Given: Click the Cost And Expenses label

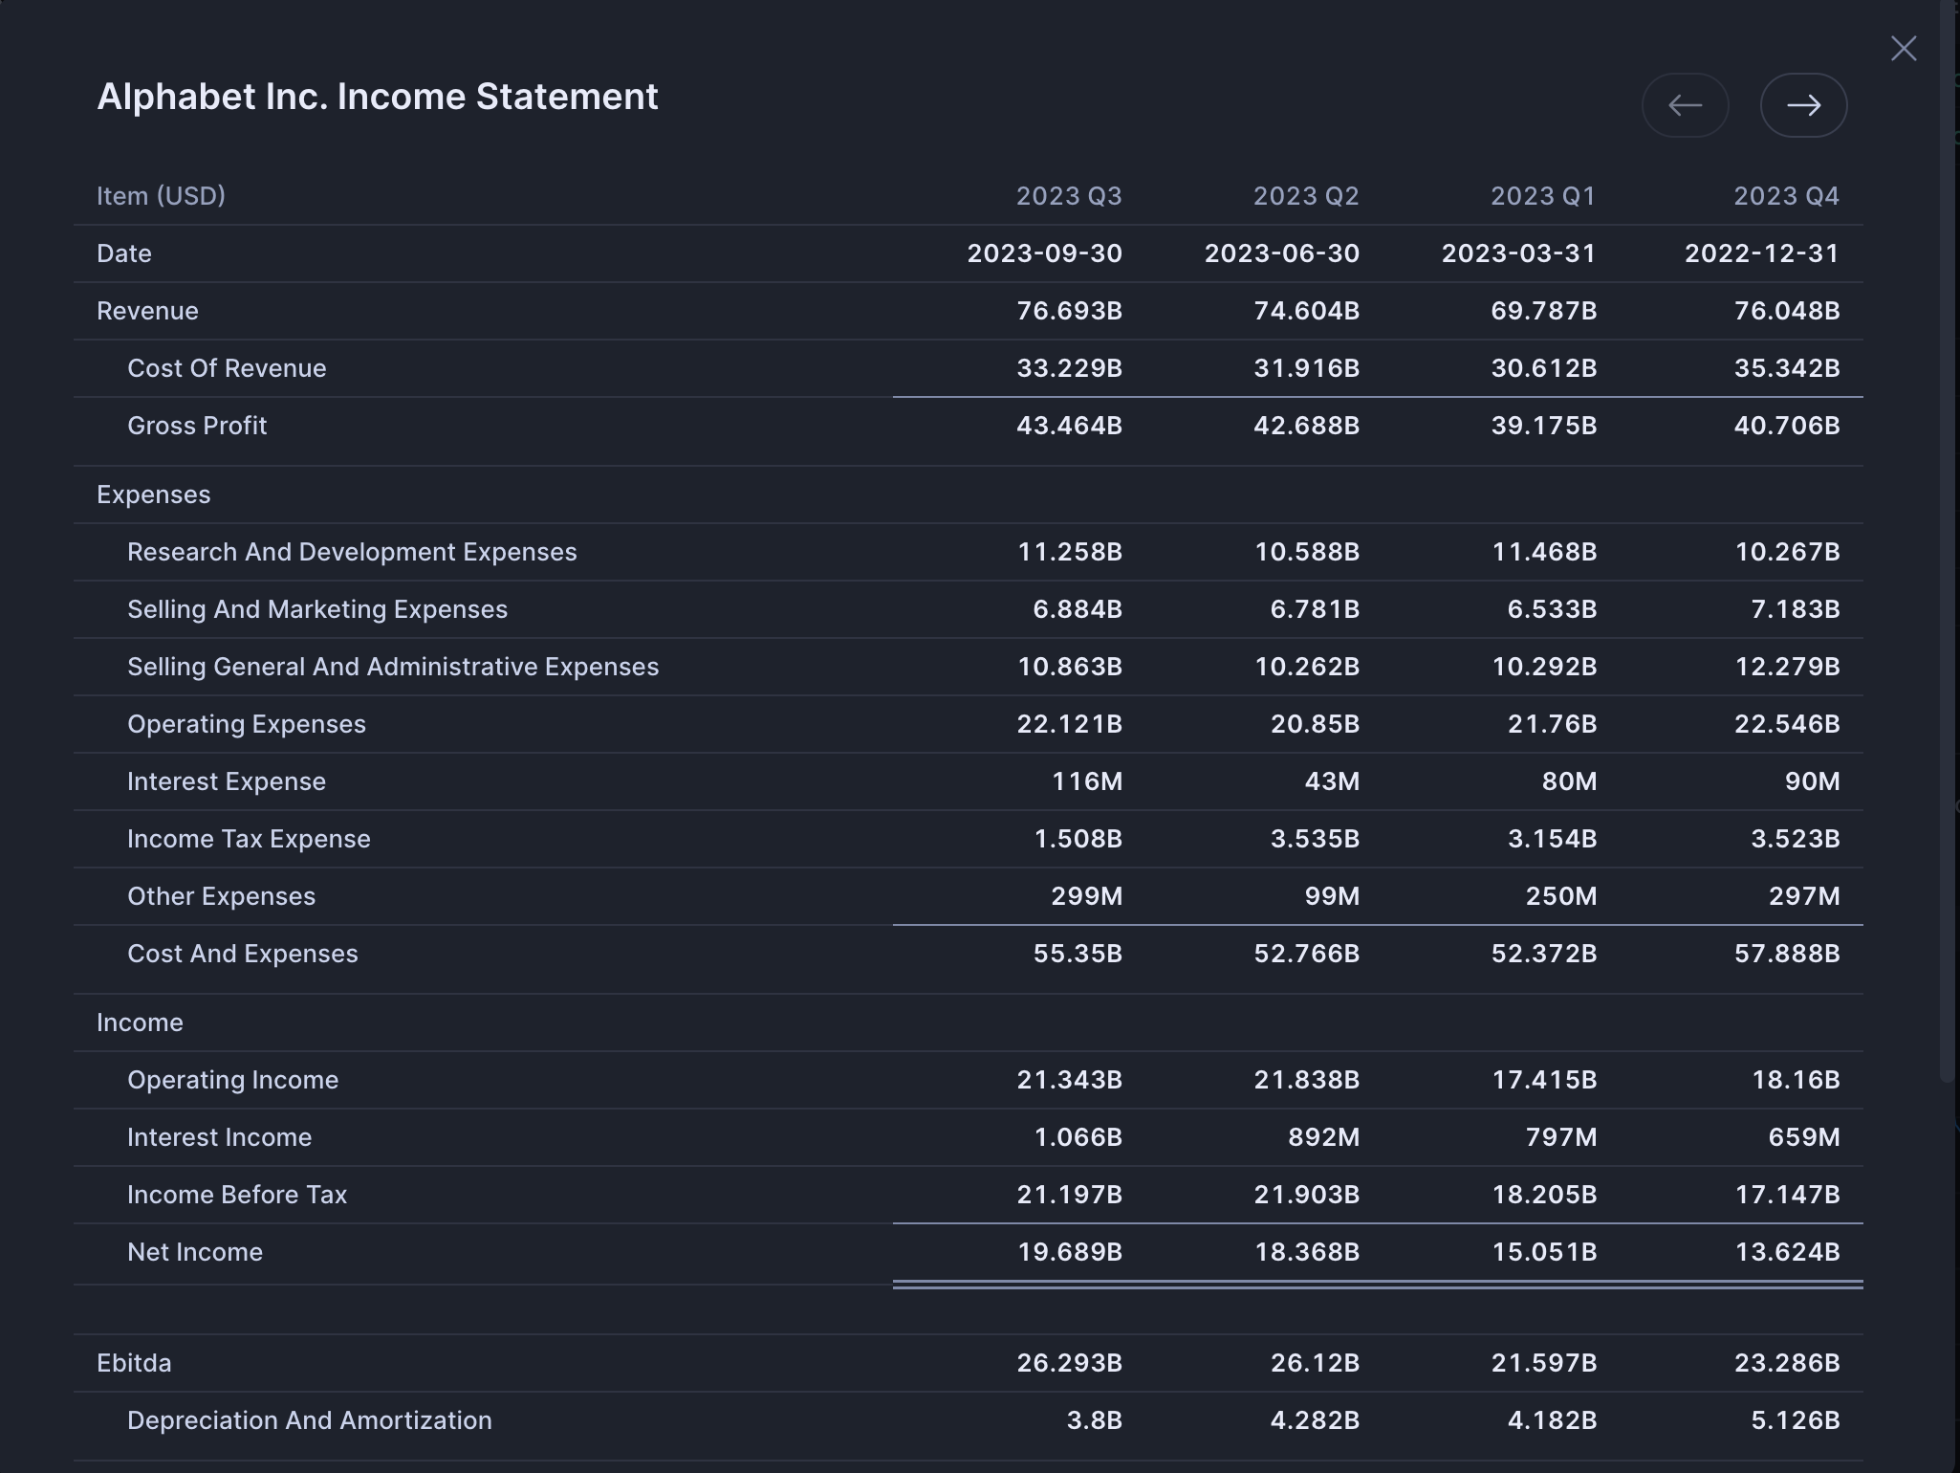Looking at the screenshot, I should point(243,954).
